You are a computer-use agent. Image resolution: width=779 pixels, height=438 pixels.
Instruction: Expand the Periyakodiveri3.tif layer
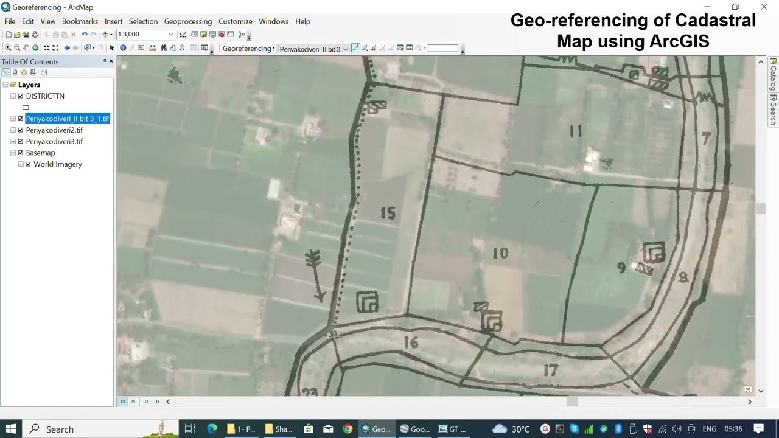pyautogui.click(x=13, y=141)
